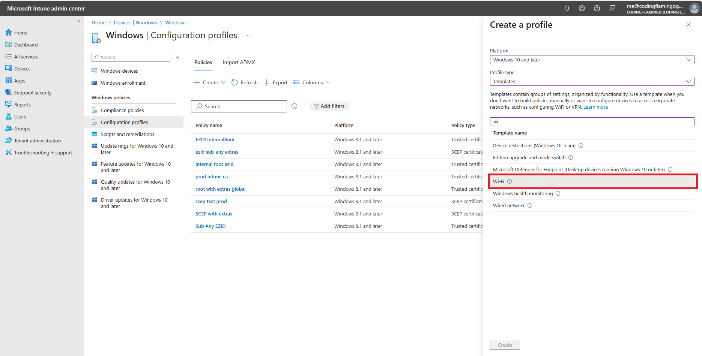Viewport: 702px width, 356px height.
Task: Click the template search field containing 'wi'
Action: [x=592, y=121]
